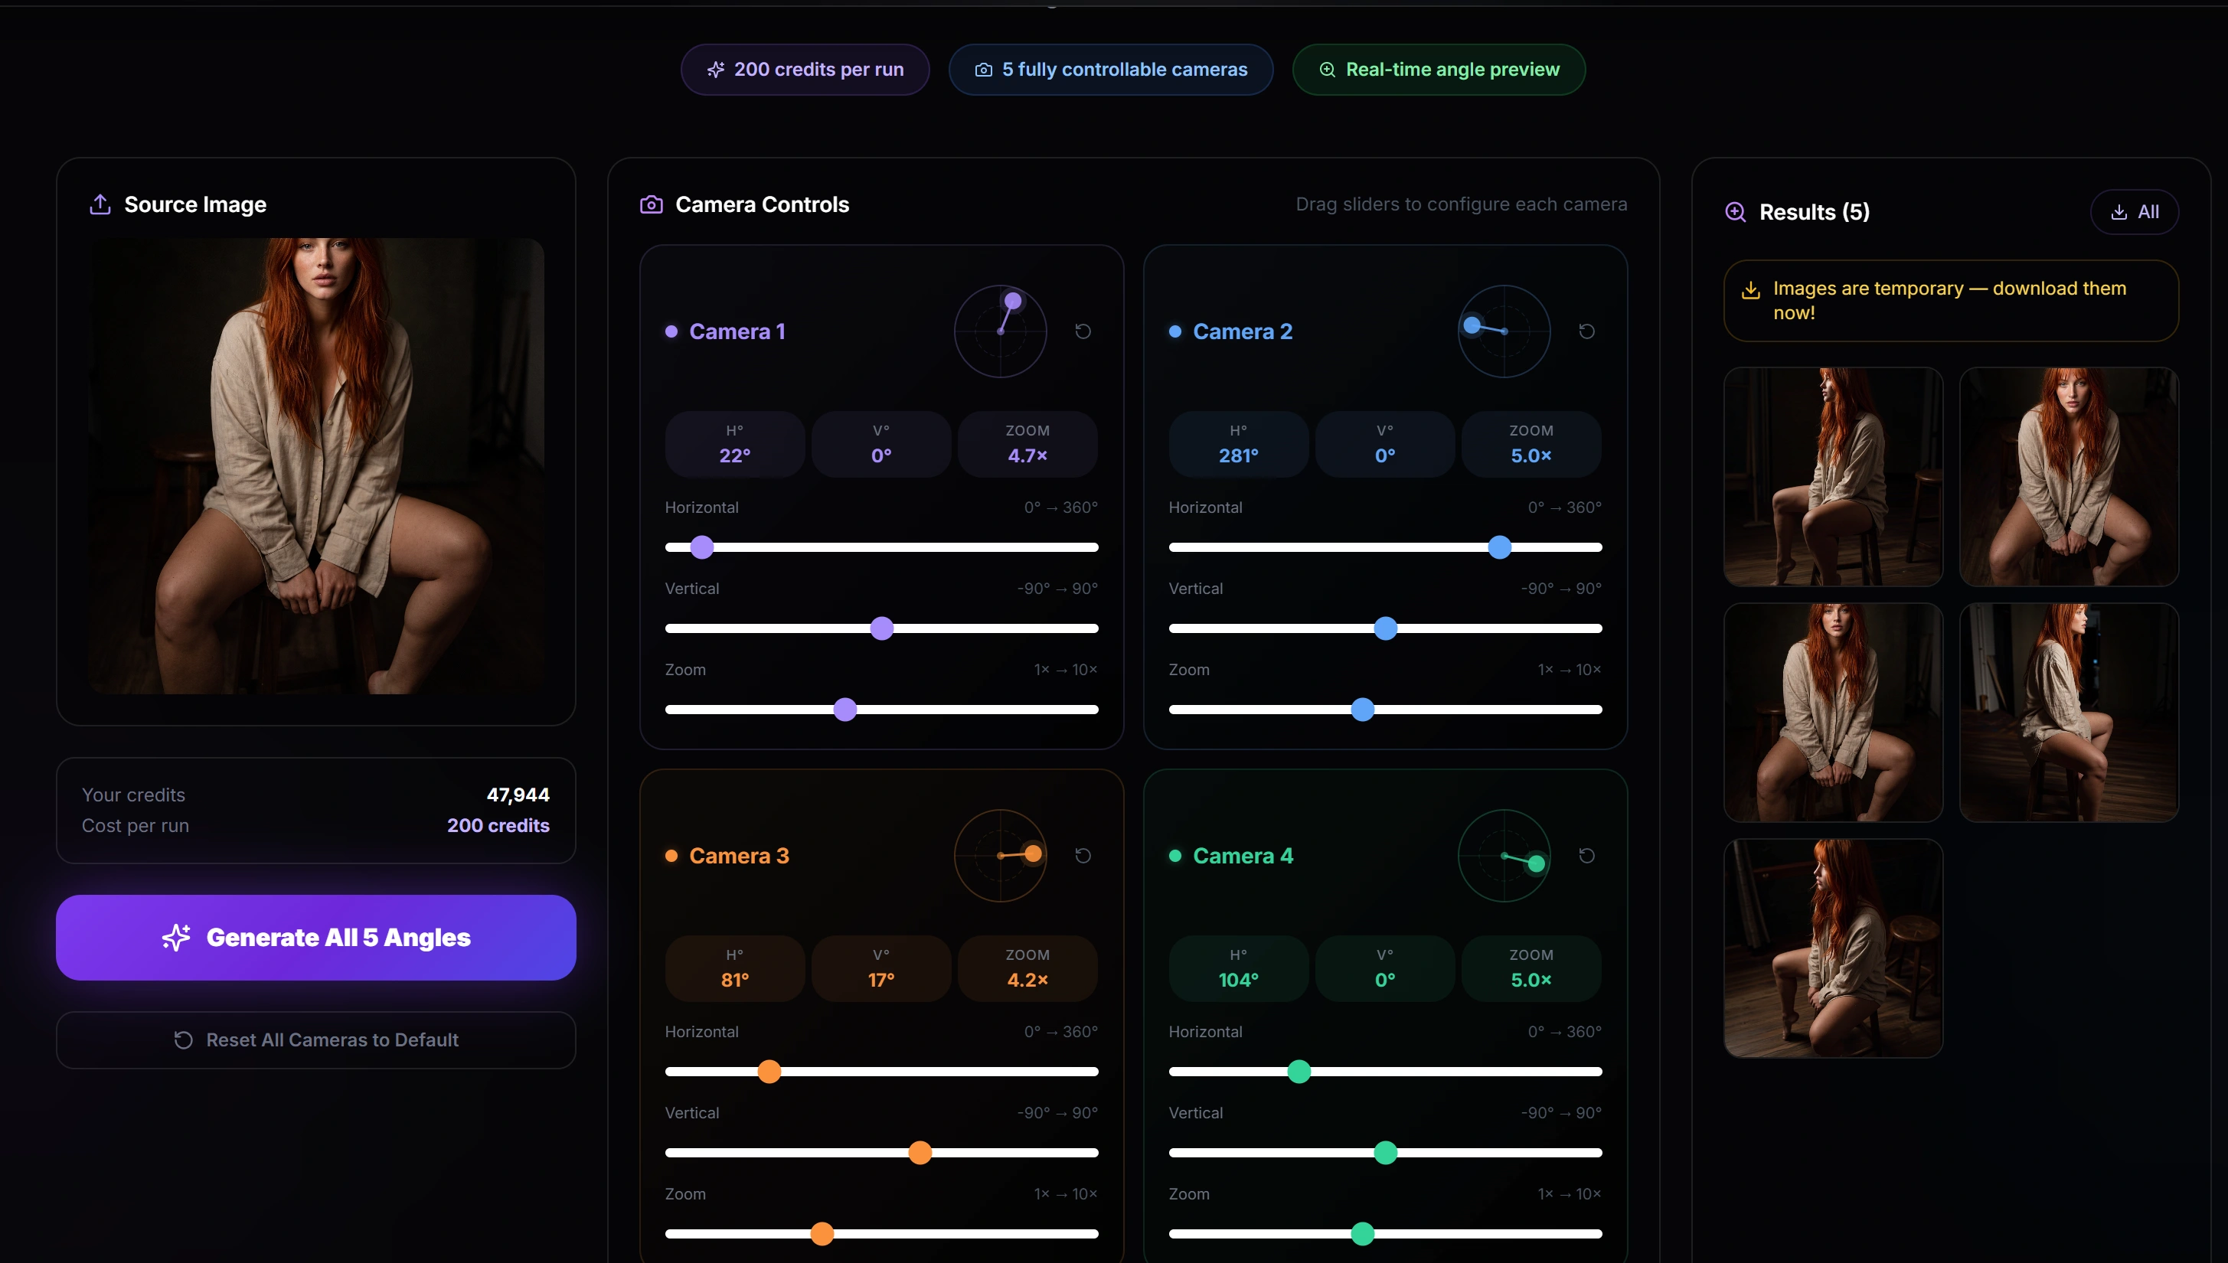Adjust Camera 3 Vertical slider
Image resolution: width=2228 pixels, height=1263 pixels.
(x=881, y=1153)
